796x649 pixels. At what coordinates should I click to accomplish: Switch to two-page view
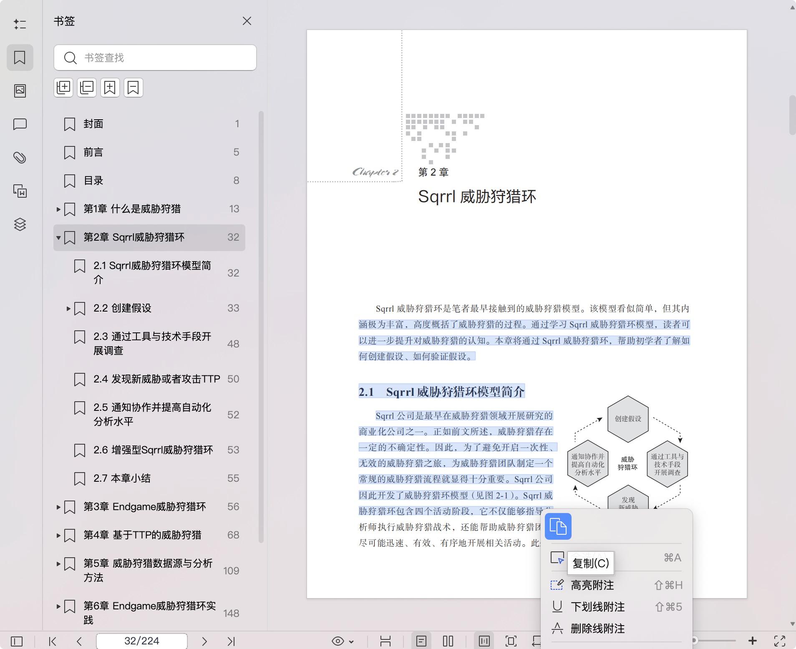click(448, 641)
